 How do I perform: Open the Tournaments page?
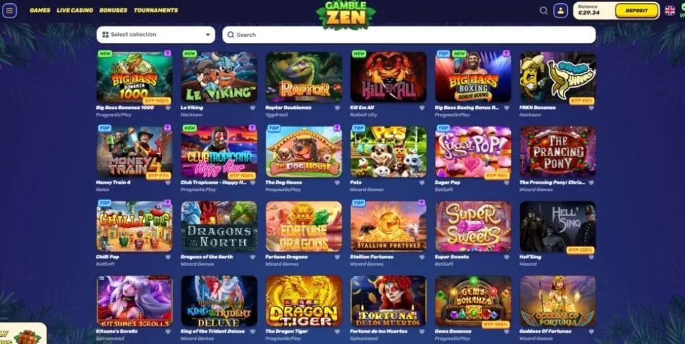coord(156,11)
